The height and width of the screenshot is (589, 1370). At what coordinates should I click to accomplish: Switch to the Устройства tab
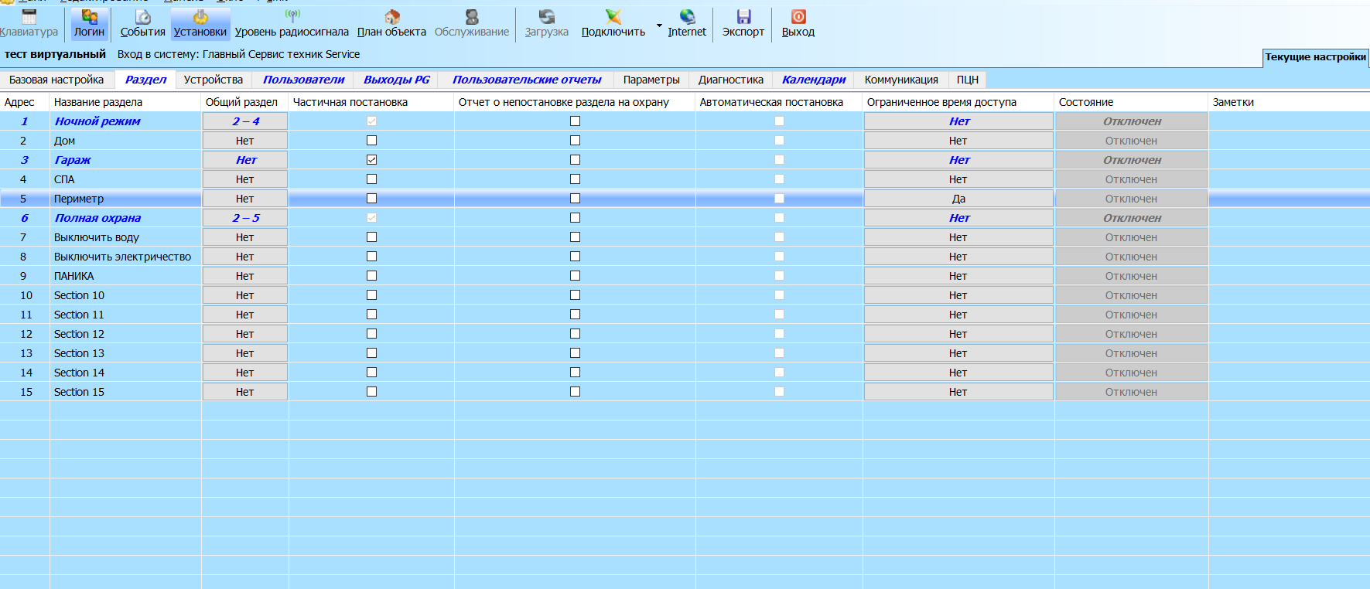(x=214, y=80)
